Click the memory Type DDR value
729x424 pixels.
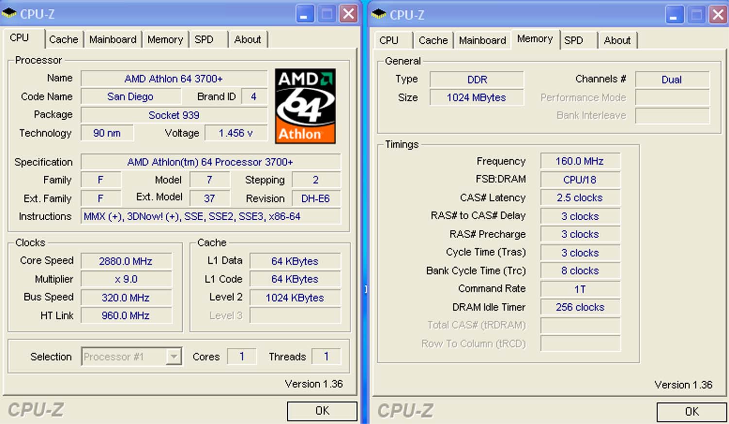[477, 80]
